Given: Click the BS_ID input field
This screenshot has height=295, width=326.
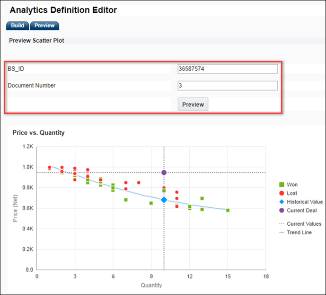Looking at the screenshot, I should (x=228, y=69).
